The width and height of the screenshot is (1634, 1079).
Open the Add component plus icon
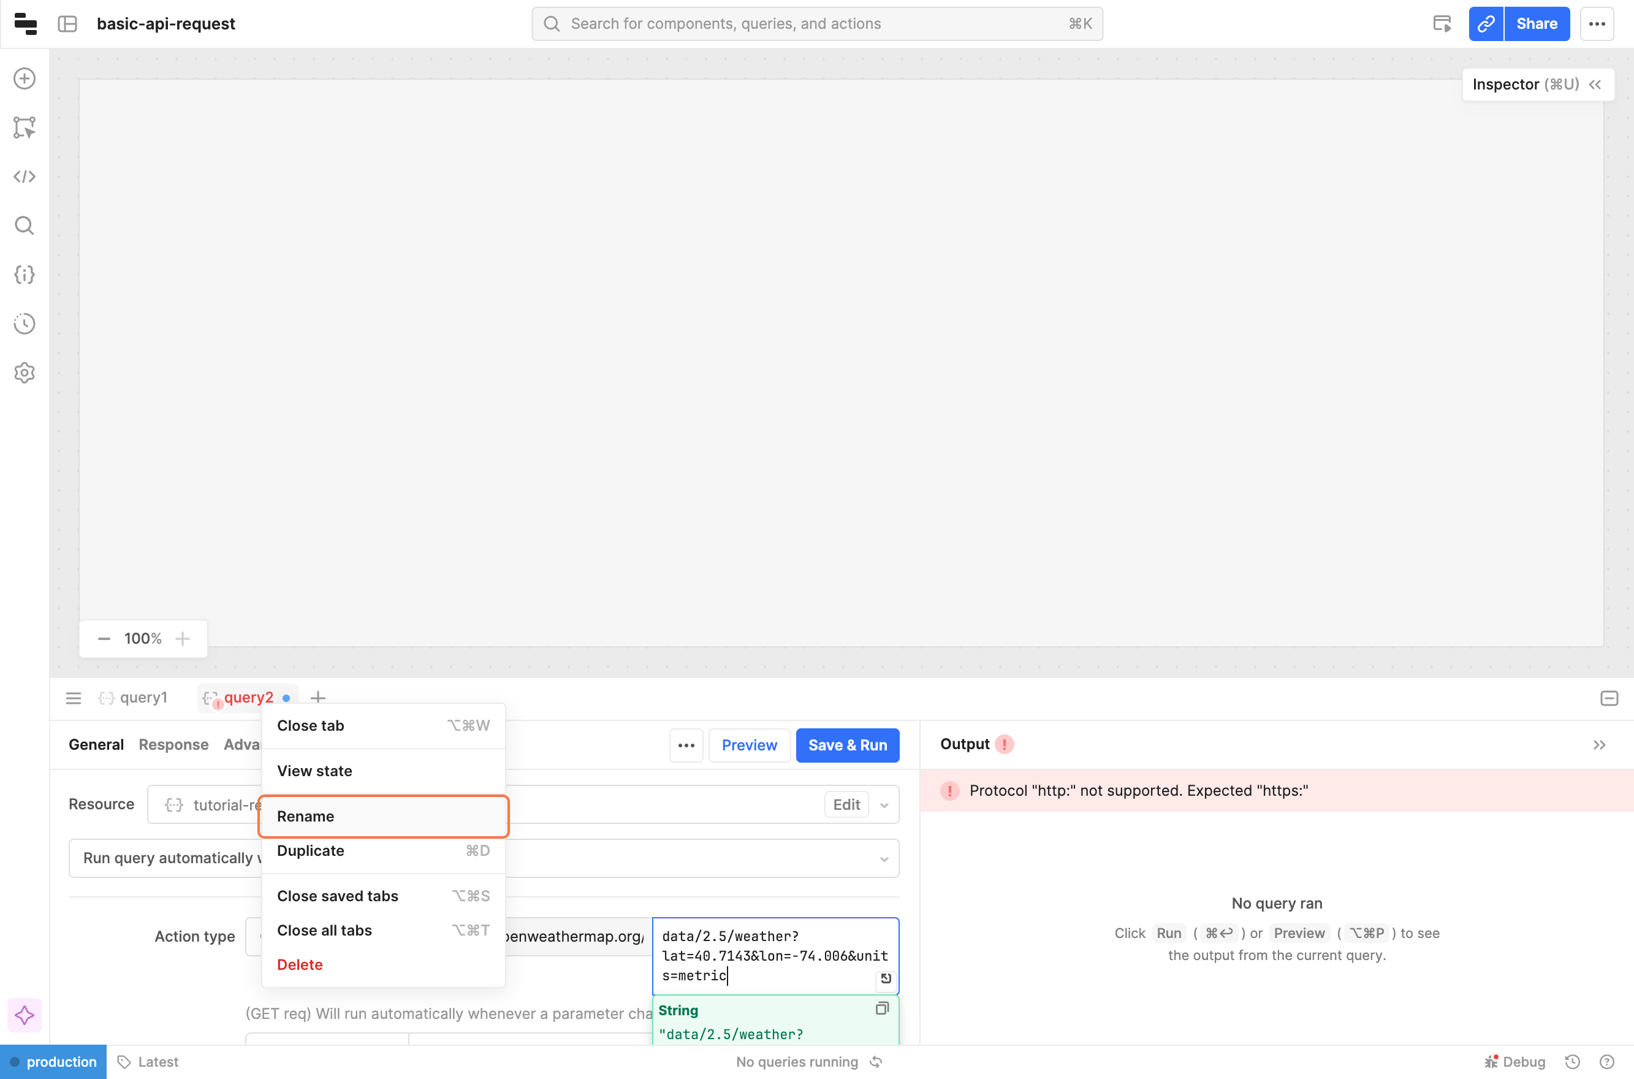25,78
